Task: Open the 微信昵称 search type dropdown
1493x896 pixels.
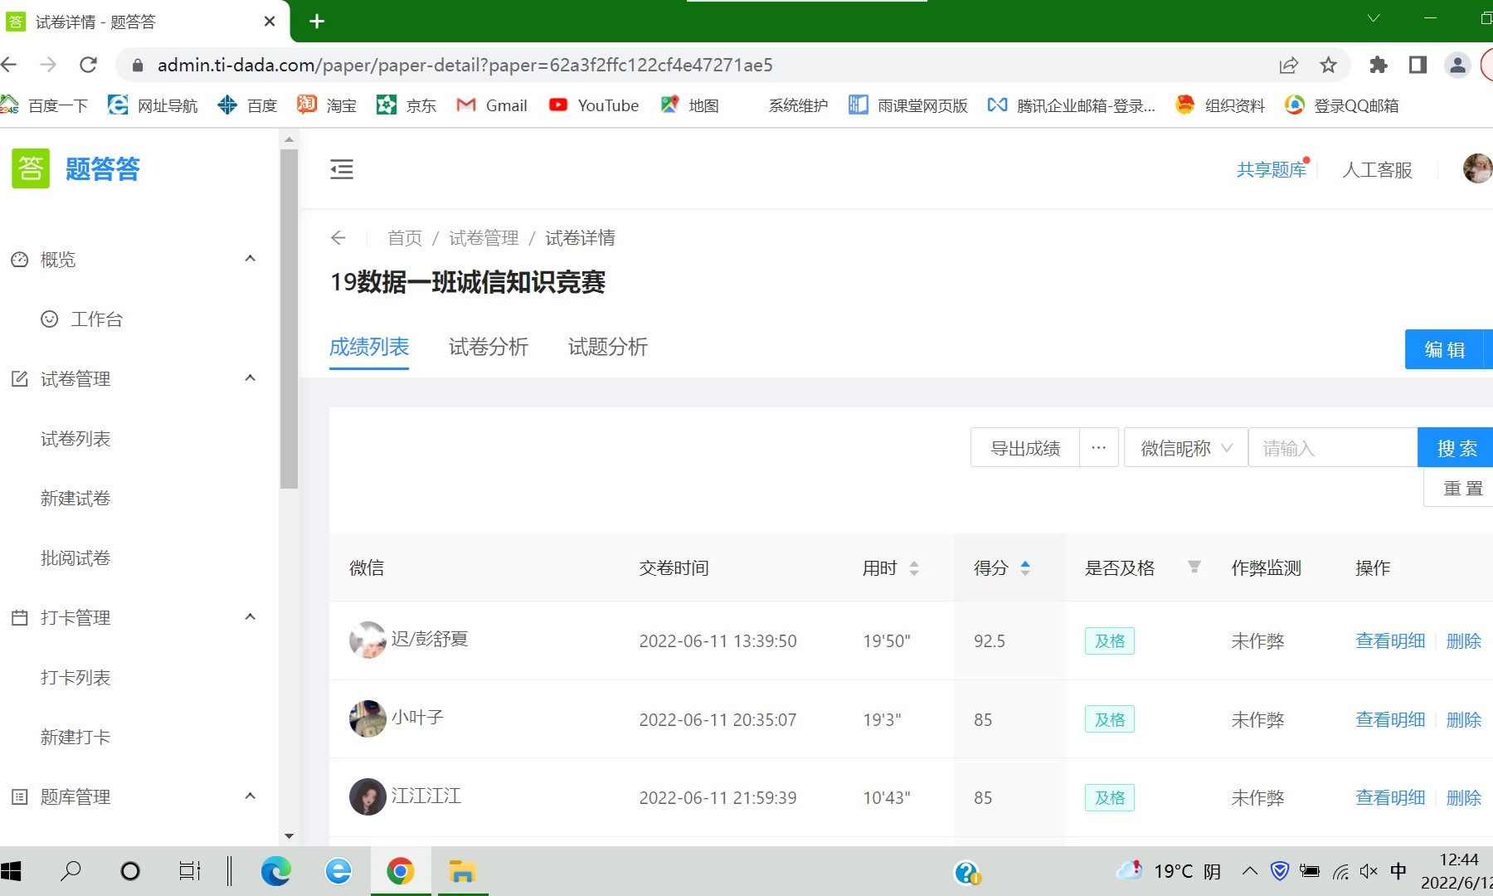Action: [x=1185, y=448]
